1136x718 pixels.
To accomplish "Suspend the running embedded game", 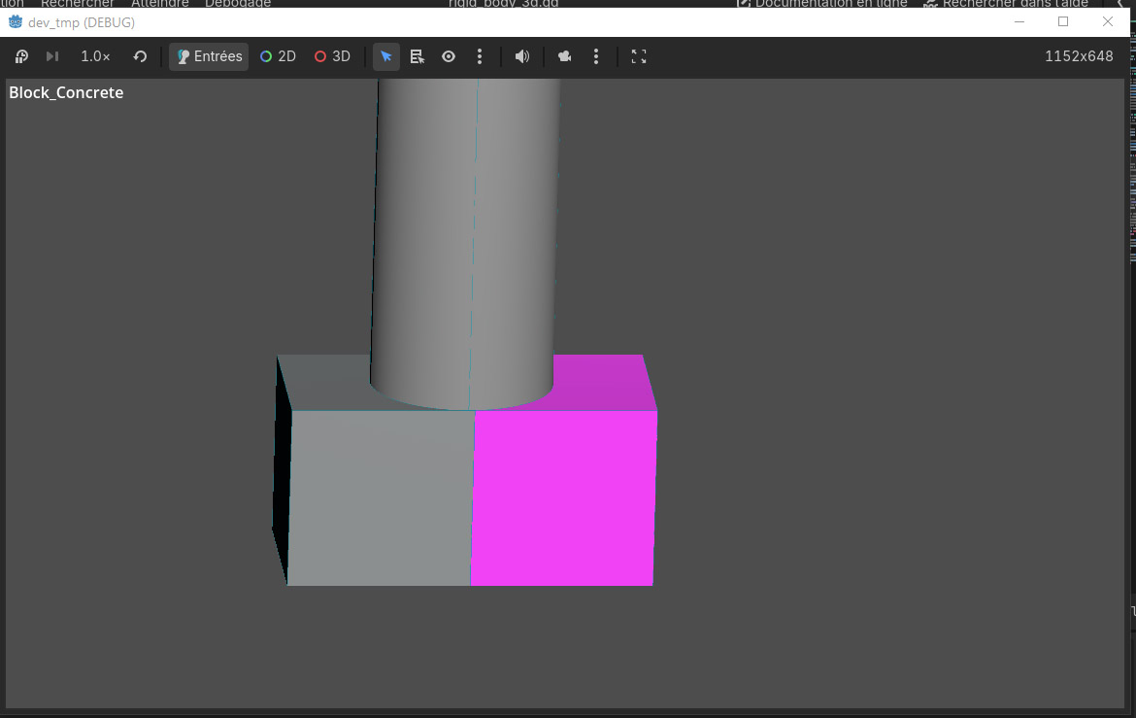I will pyautogui.click(x=22, y=57).
